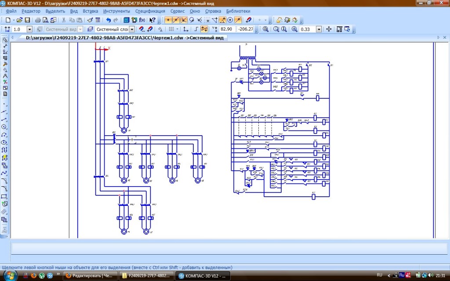Screen dimensions: 450x281
Task: Open print preview from the toolbar
Action: tap(45, 20)
